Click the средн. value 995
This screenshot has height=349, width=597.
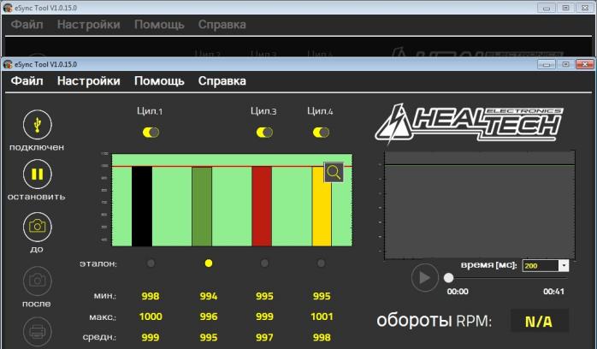coord(208,337)
